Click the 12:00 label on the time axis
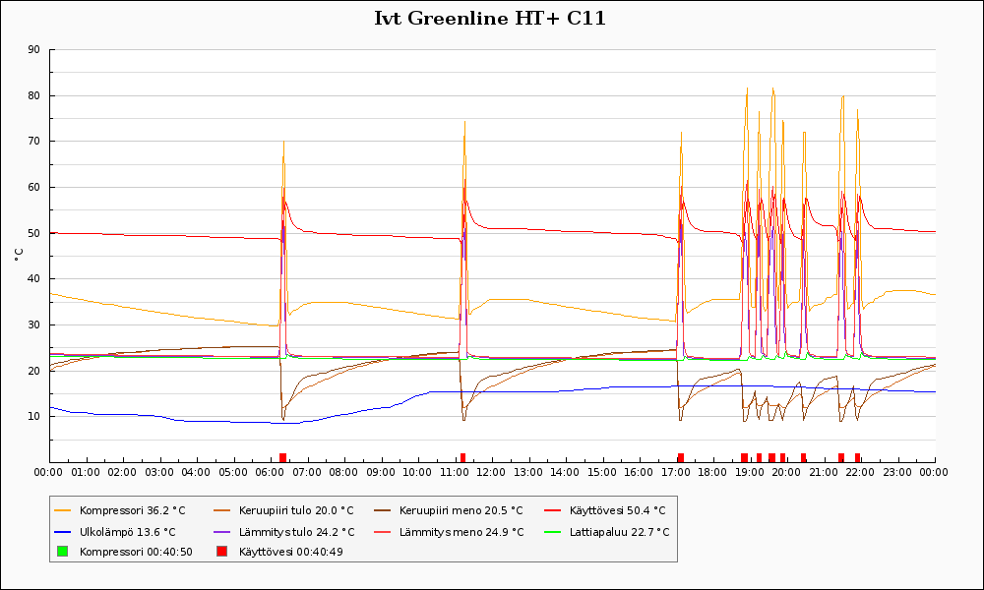This screenshot has width=984, height=590. [x=491, y=472]
